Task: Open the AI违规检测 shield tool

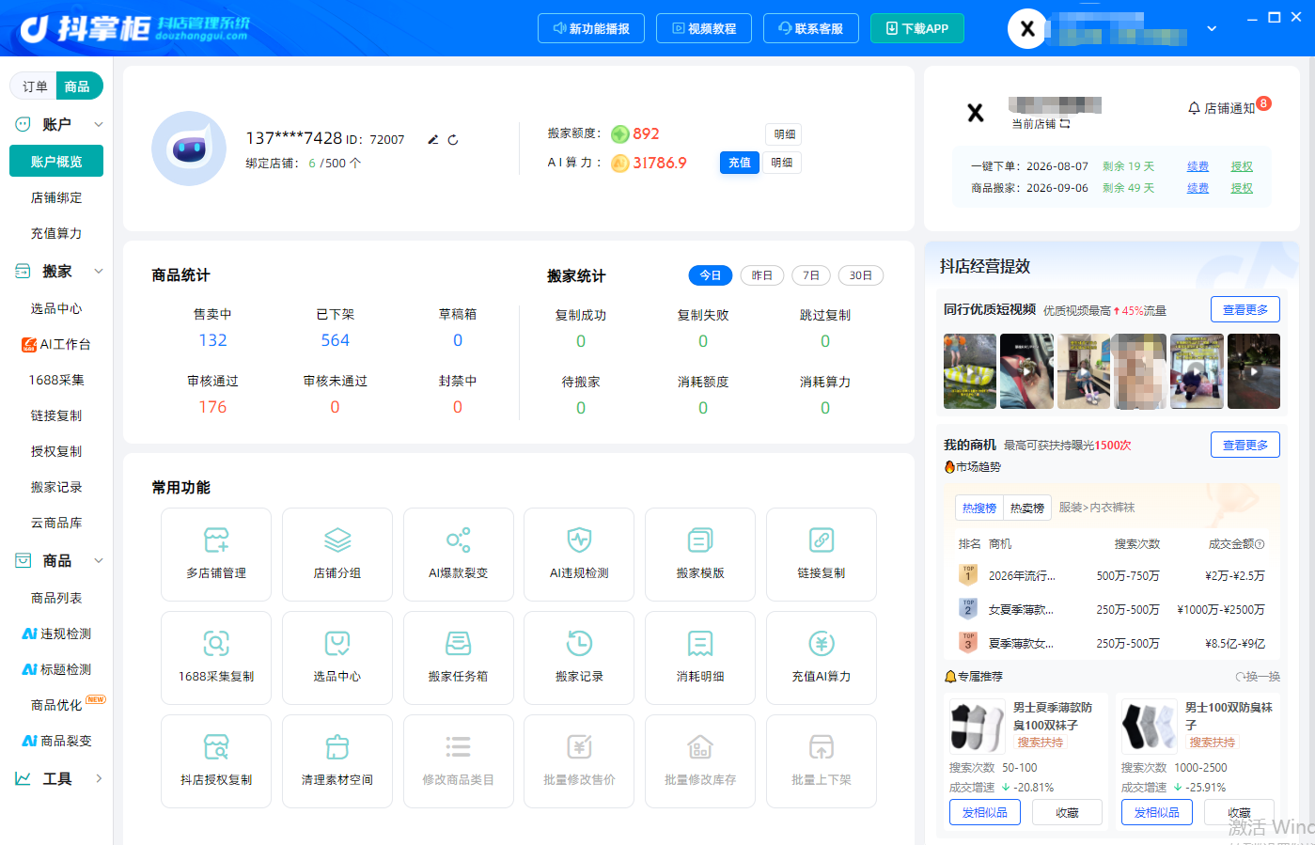Action: click(x=579, y=555)
